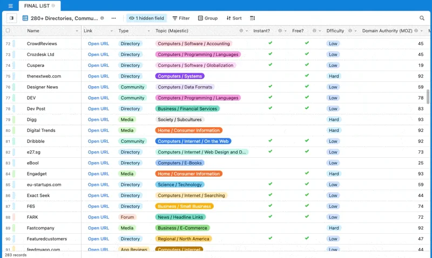Click the News / Headline Links tag

180,217
